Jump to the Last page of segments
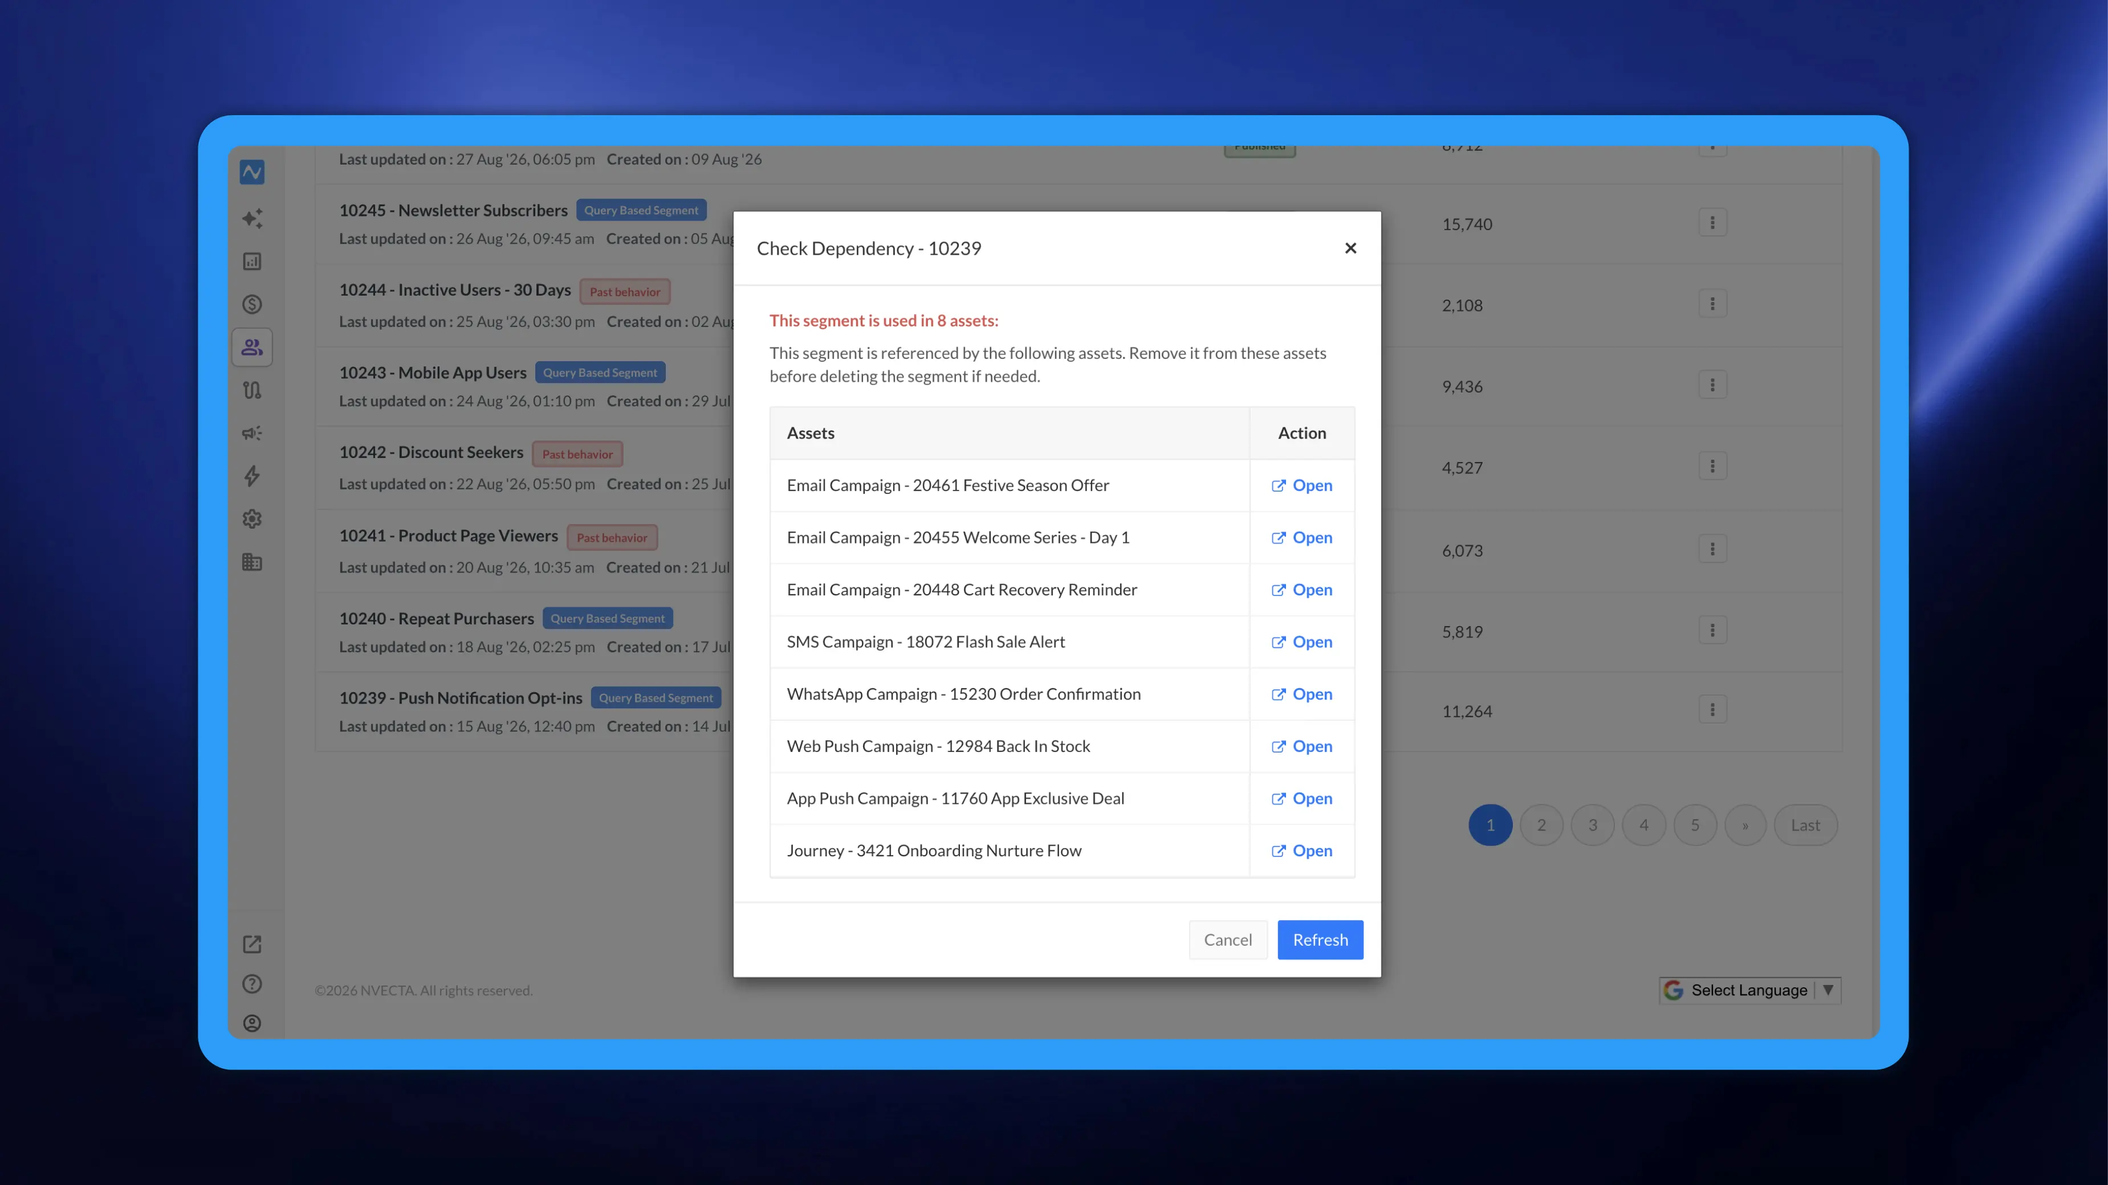The height and width of the screenshot is (1185, 2108). coord(1805,825)
